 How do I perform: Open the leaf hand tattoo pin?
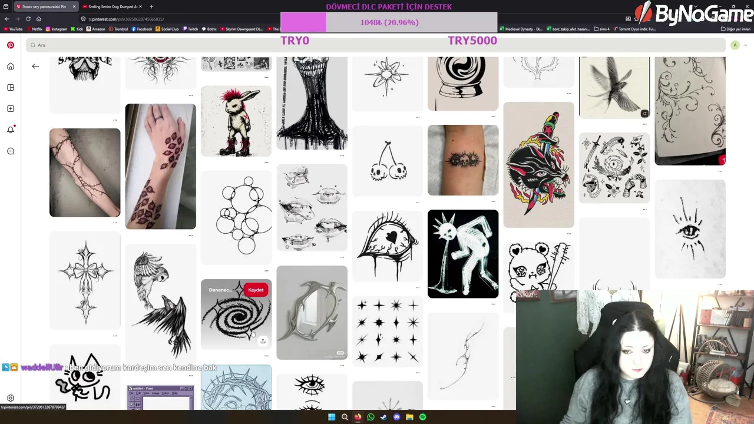(160, 166)
